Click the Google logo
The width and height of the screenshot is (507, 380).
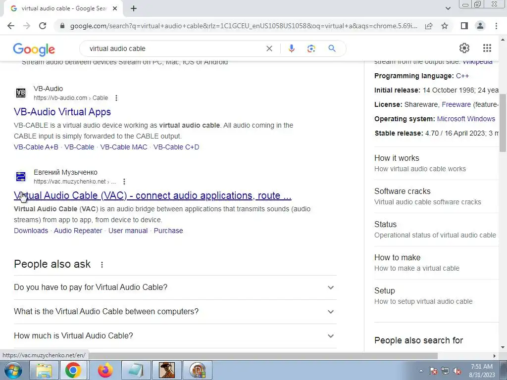point(34,49)
